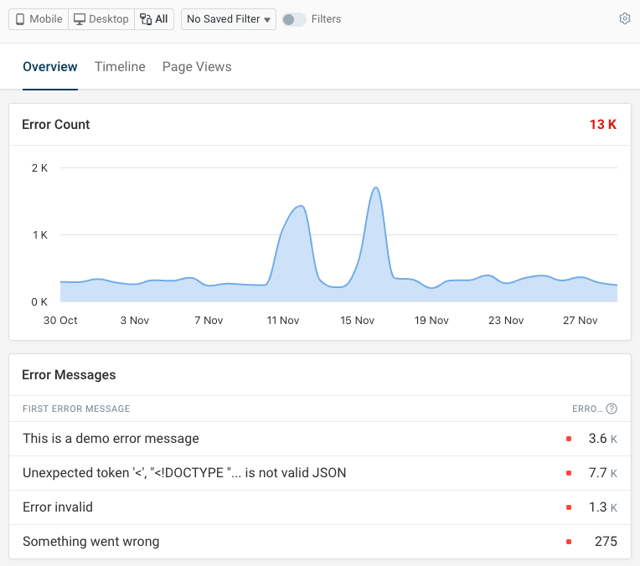Viewport: 640px width, 566px height.
Task: Select the Overview tab
Action: pos(50,67)
